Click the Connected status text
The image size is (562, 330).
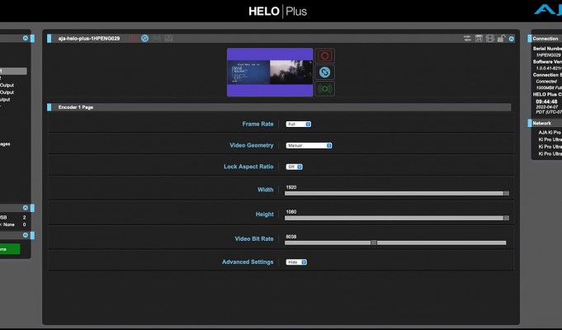546,82
